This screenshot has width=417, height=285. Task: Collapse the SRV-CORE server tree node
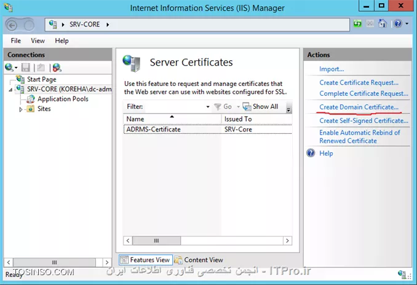[10, 90]
